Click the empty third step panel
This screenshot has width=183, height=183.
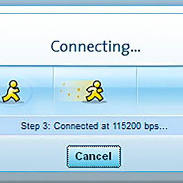(160, 91)
